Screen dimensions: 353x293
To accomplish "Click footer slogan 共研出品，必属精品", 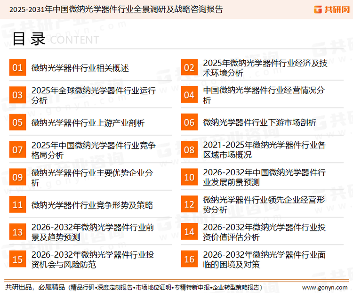I will [35, 287].
